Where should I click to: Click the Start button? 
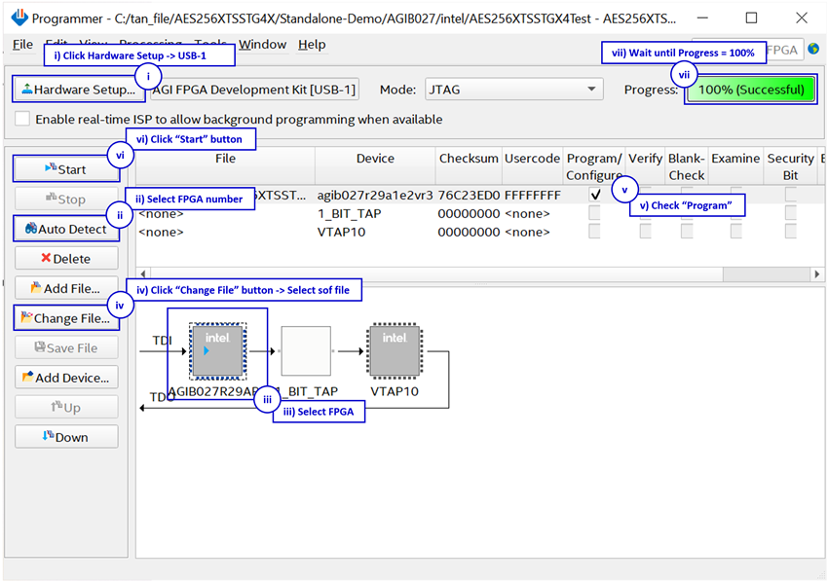[x=66, y=168]
